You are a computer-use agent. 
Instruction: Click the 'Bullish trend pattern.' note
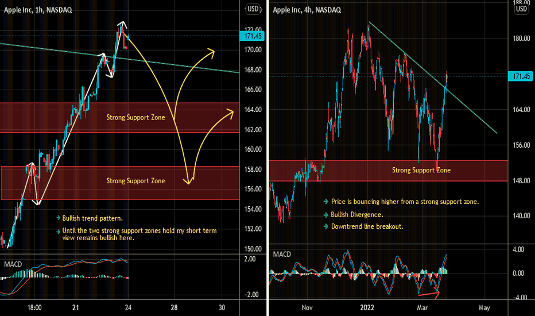[92, 218]
